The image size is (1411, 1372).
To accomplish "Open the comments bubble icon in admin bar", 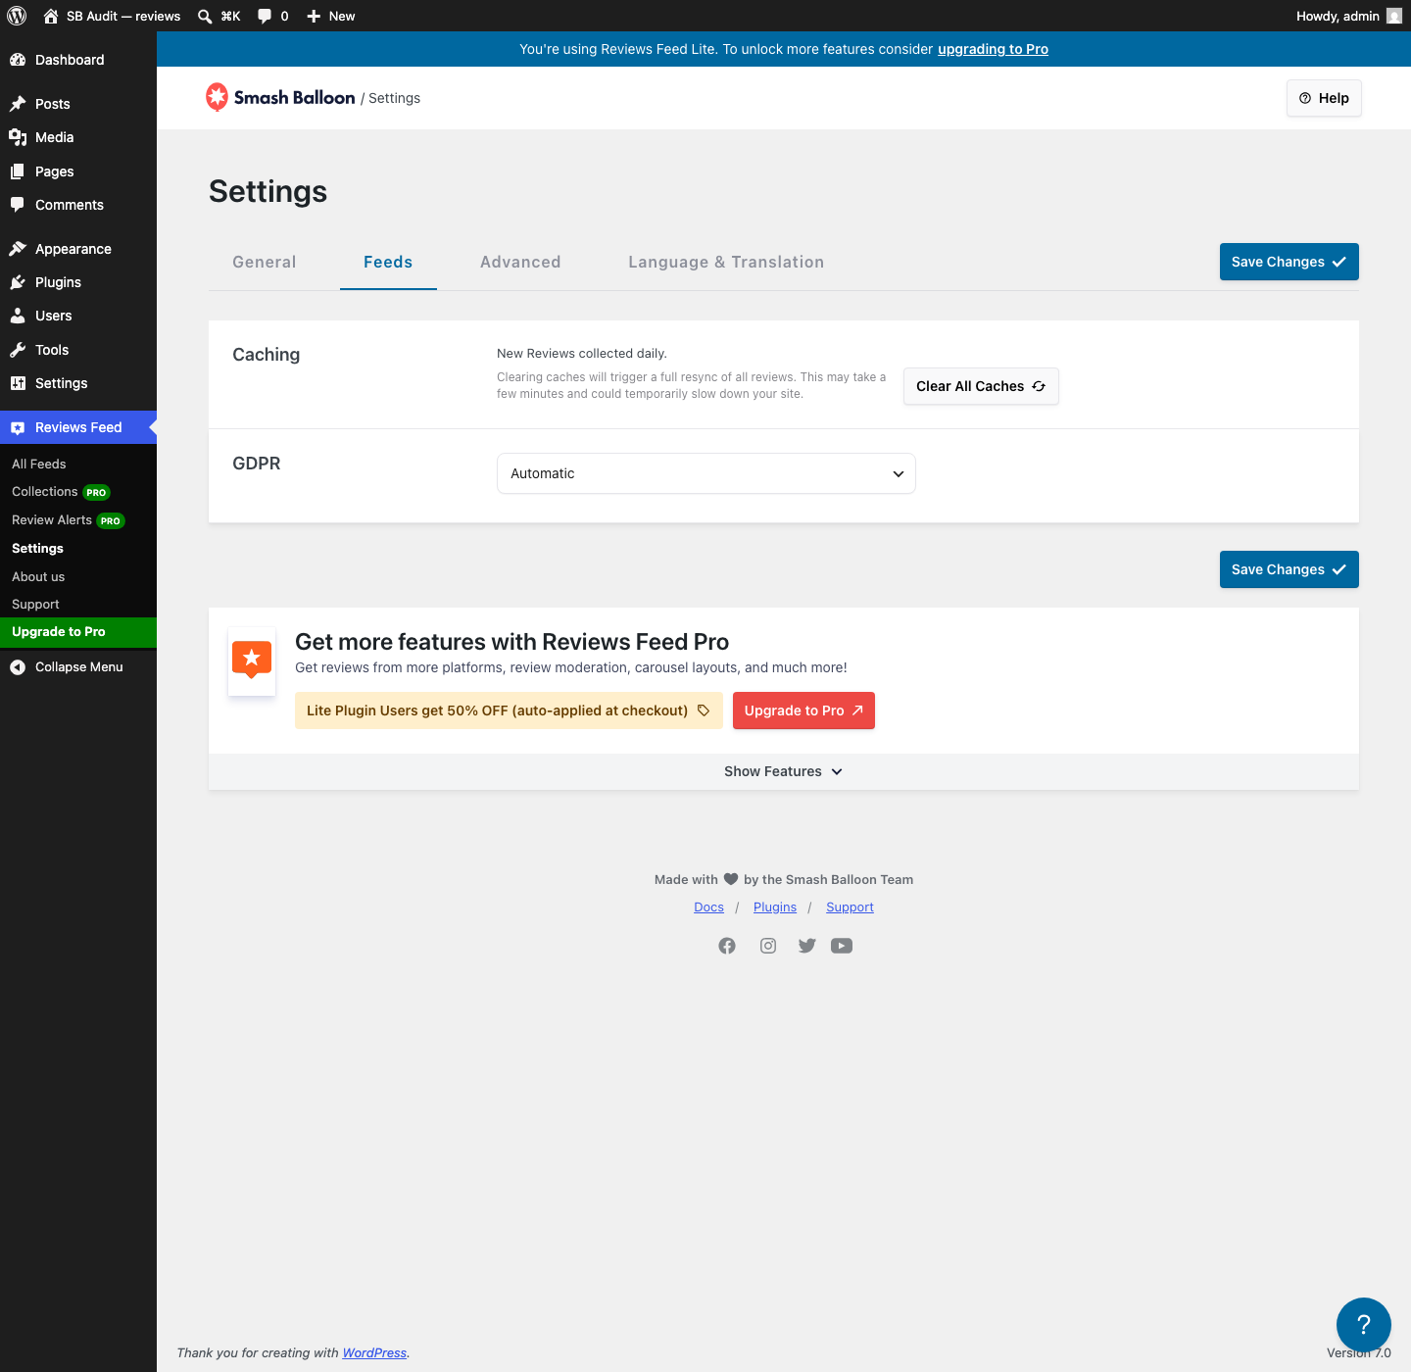I will coord(265,16).
